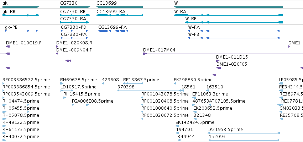303x142 pixels.
Task: Click the RH49122.5prime EST label
Action: 21,122
